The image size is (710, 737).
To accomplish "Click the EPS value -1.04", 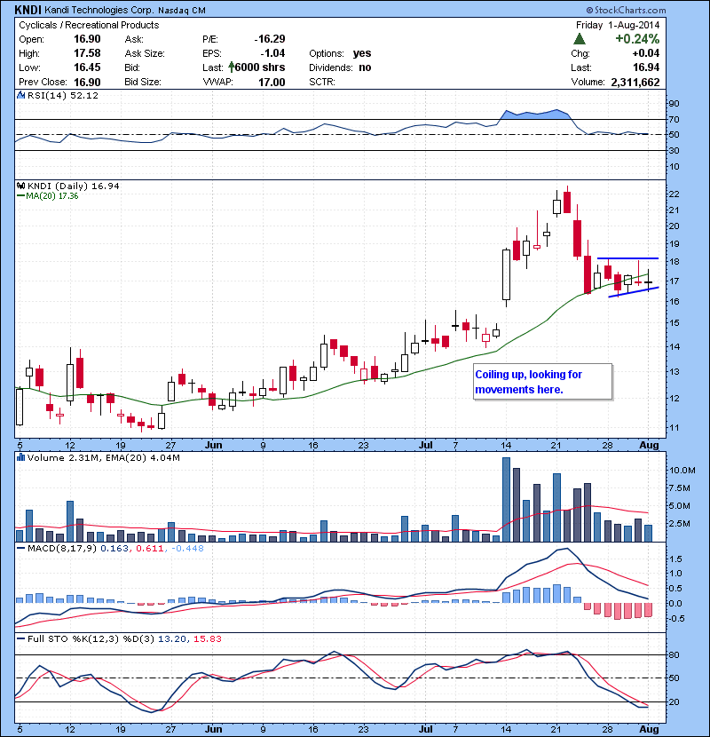I will pyautogui.click(x=272, y=53).
